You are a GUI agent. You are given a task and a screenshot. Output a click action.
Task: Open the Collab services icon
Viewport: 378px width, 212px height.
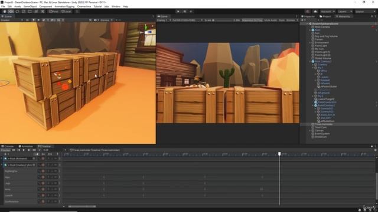(x=307, y=12)
